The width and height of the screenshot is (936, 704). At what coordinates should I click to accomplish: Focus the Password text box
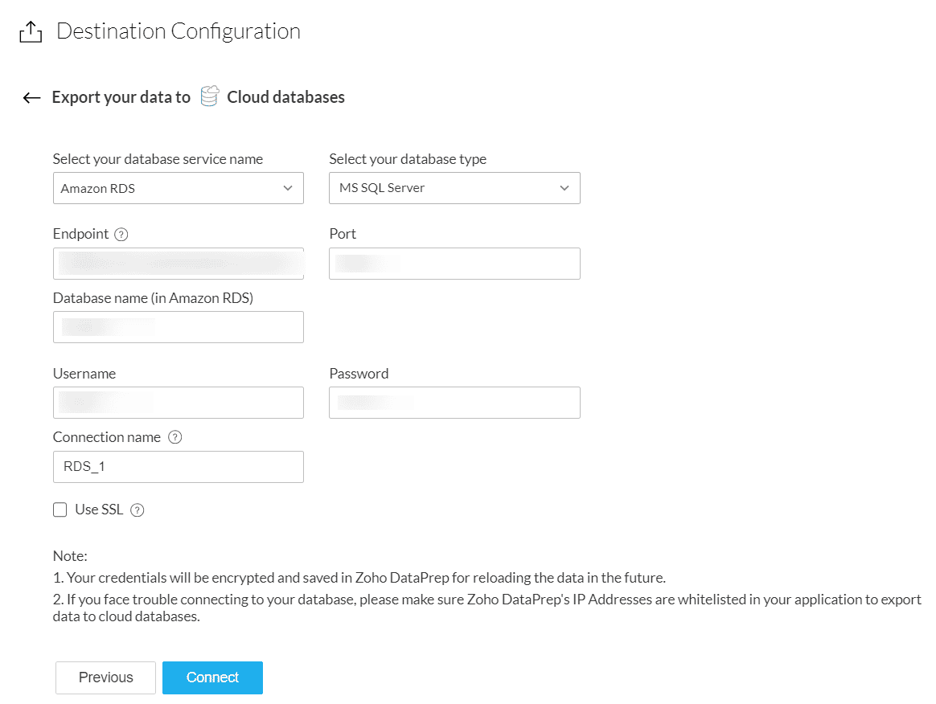[x=454, y=403]
